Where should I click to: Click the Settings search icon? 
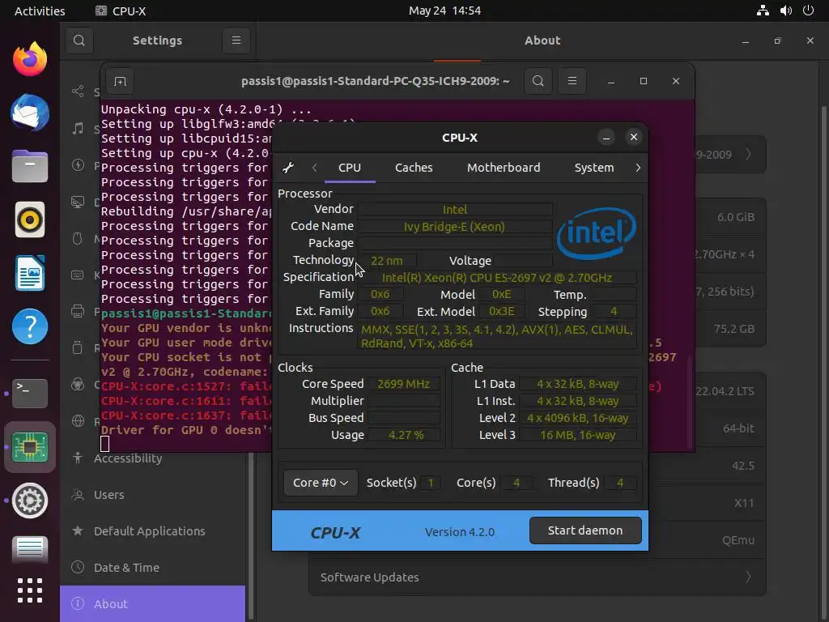(79, 40)
